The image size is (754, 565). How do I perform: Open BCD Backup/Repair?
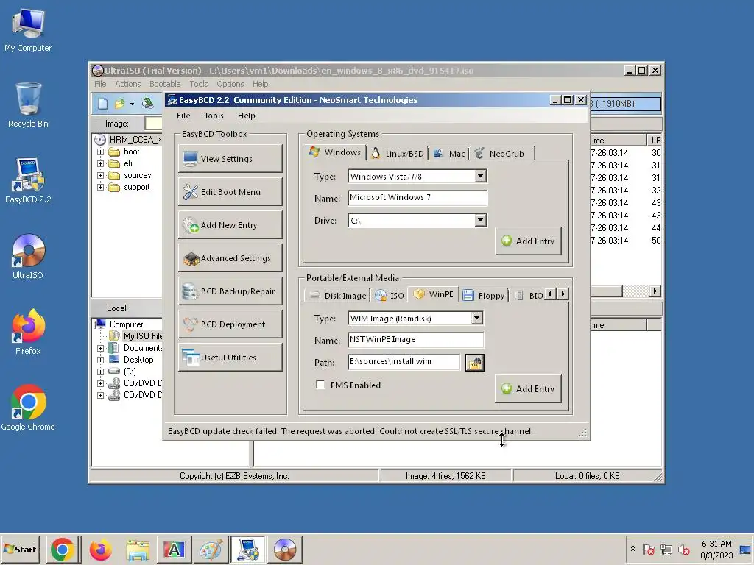(x=230, y=291)
